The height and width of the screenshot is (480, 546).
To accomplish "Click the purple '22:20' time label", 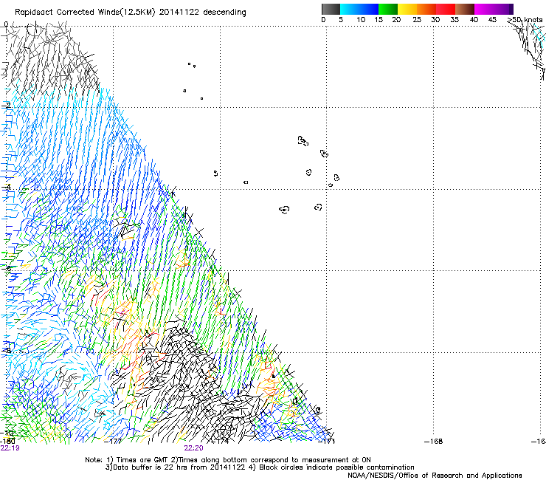I will pyautogui.click(x=193, y=448).
